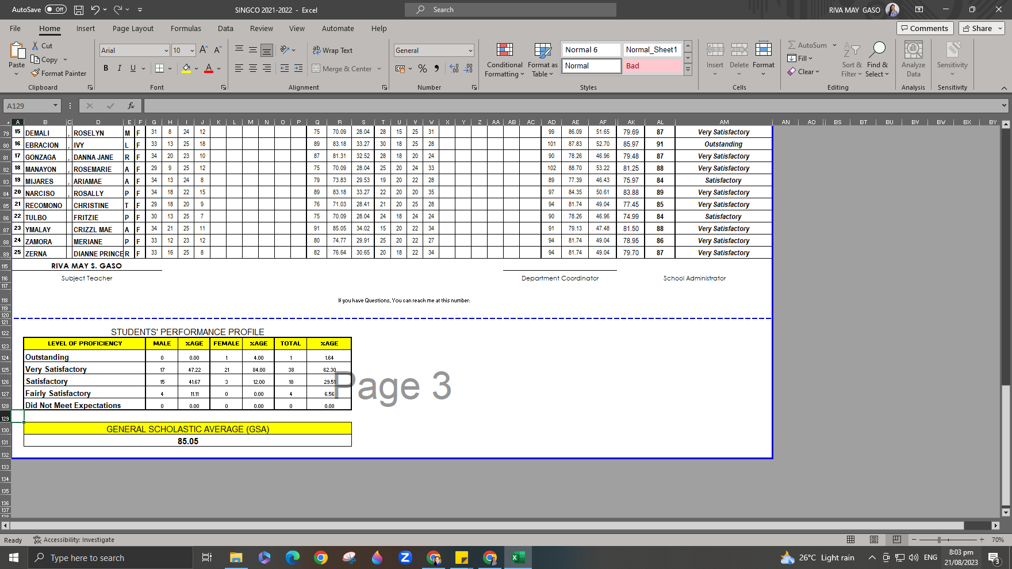Adjust the zoom slider in status bar

pos(939,540)
